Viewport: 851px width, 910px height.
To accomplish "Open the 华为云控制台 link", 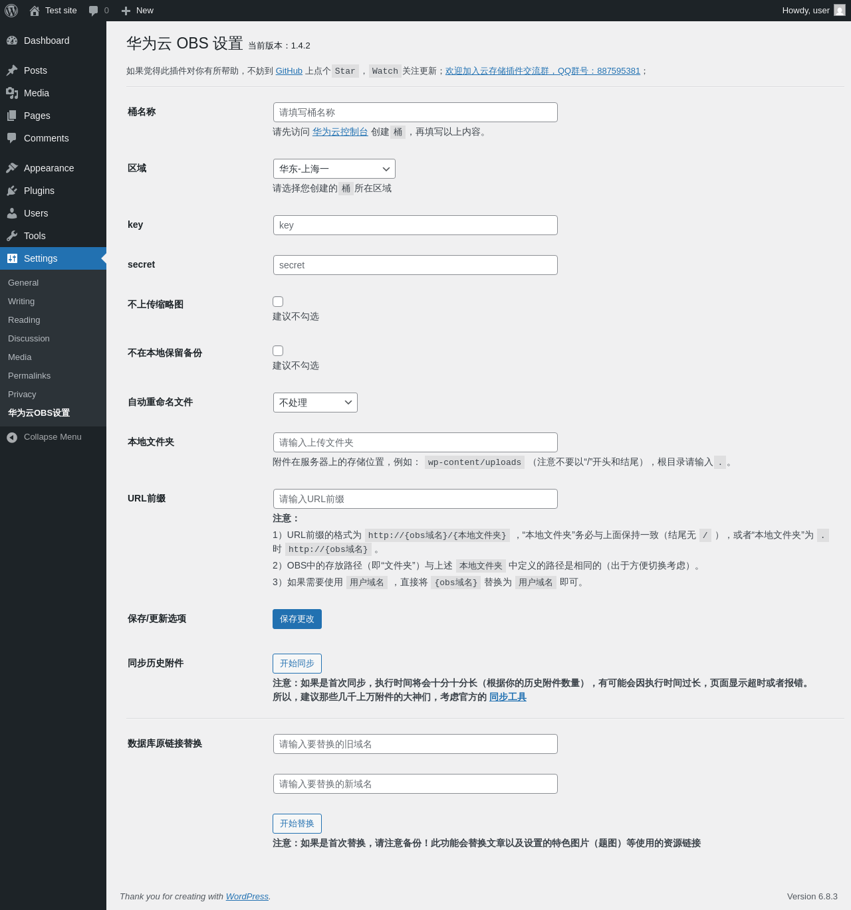I will point(340,132).
